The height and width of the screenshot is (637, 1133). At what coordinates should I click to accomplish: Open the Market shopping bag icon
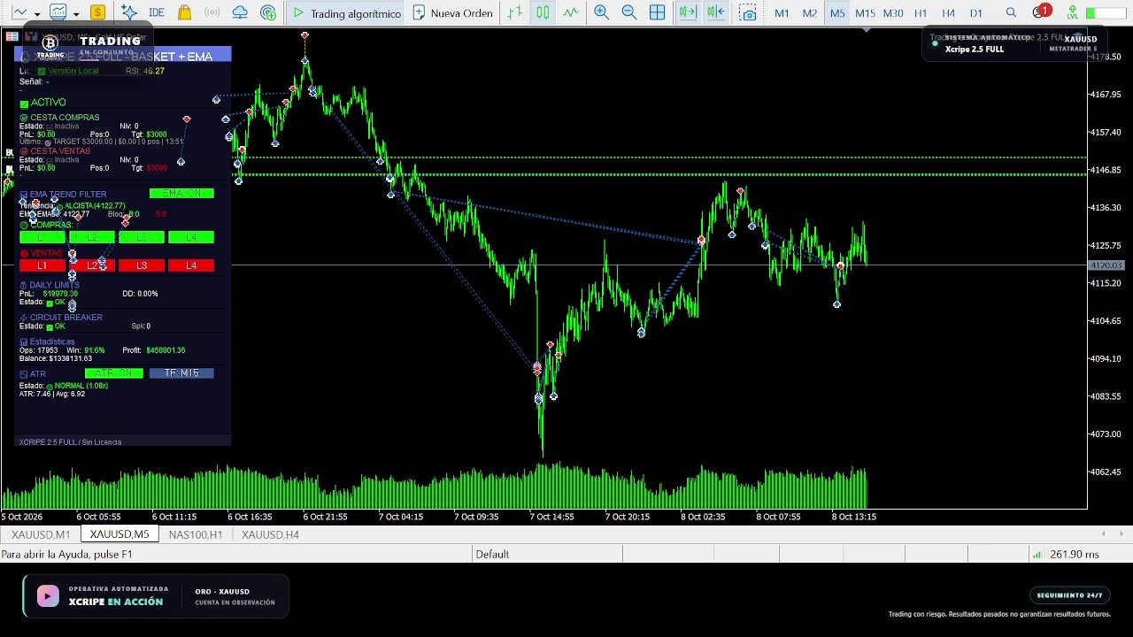pyautogui.click(x=184, y=12)
